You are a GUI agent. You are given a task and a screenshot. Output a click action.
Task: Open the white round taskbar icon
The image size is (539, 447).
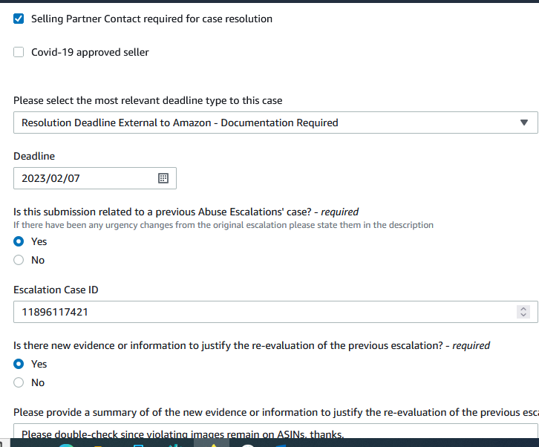click(x=247, y=445)
